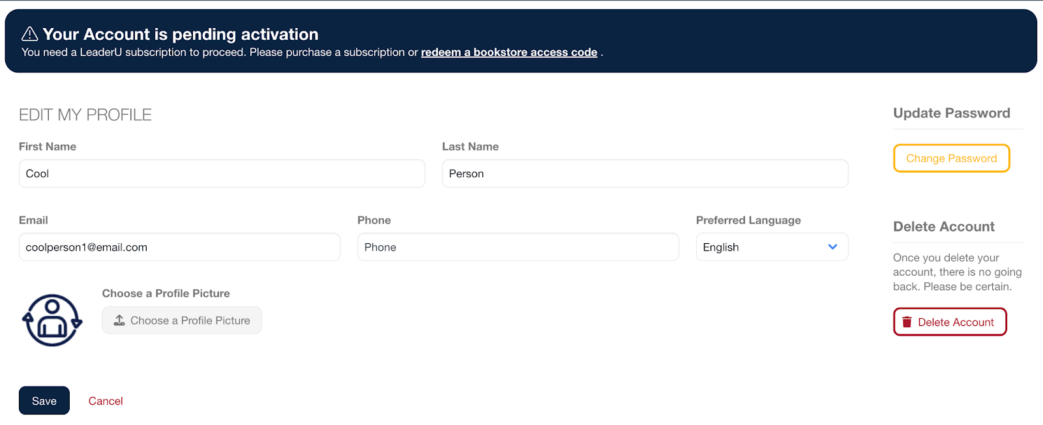Click the Update Password section heading
Image resolution: width=1043 pixels, height=425 pixels.
pyautogui.click(x=951, y=113)
